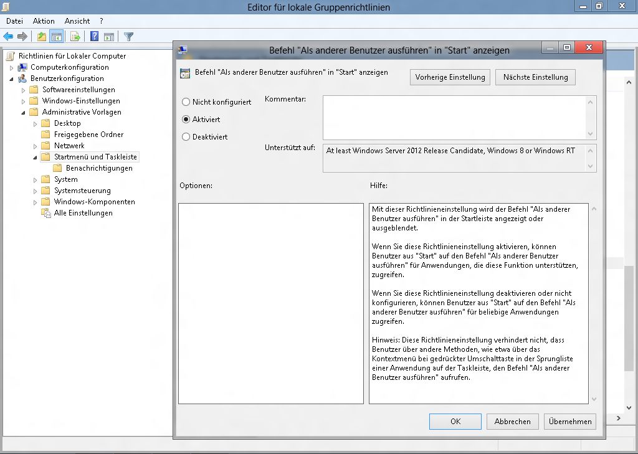The height and width of the screenshot is (454, 638).
Task: Set policy to Deaktiviert
Action: (186, 137)
